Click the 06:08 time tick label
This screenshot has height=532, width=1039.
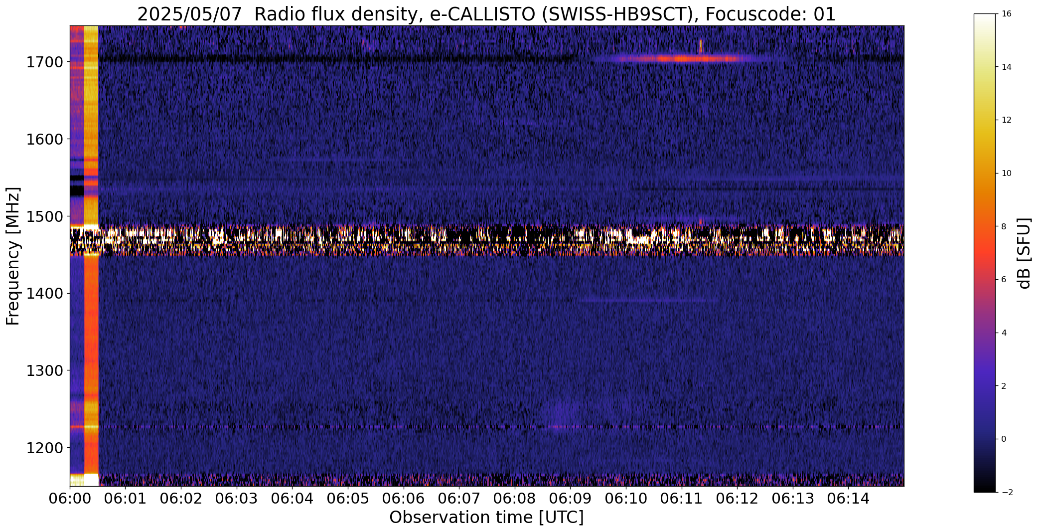pos(515,499)
